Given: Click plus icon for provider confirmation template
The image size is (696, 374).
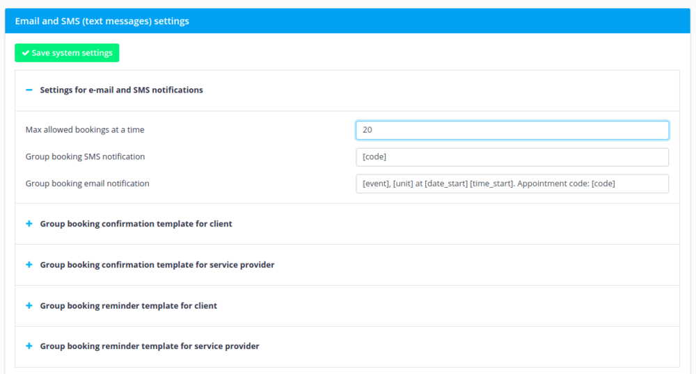Looking at the screenshot, I should pos(29,265).
